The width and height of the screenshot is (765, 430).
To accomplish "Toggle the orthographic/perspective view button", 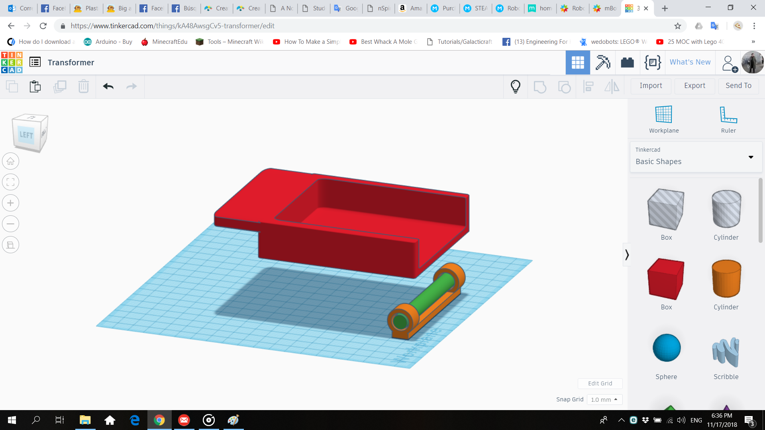I will point(11,245).
